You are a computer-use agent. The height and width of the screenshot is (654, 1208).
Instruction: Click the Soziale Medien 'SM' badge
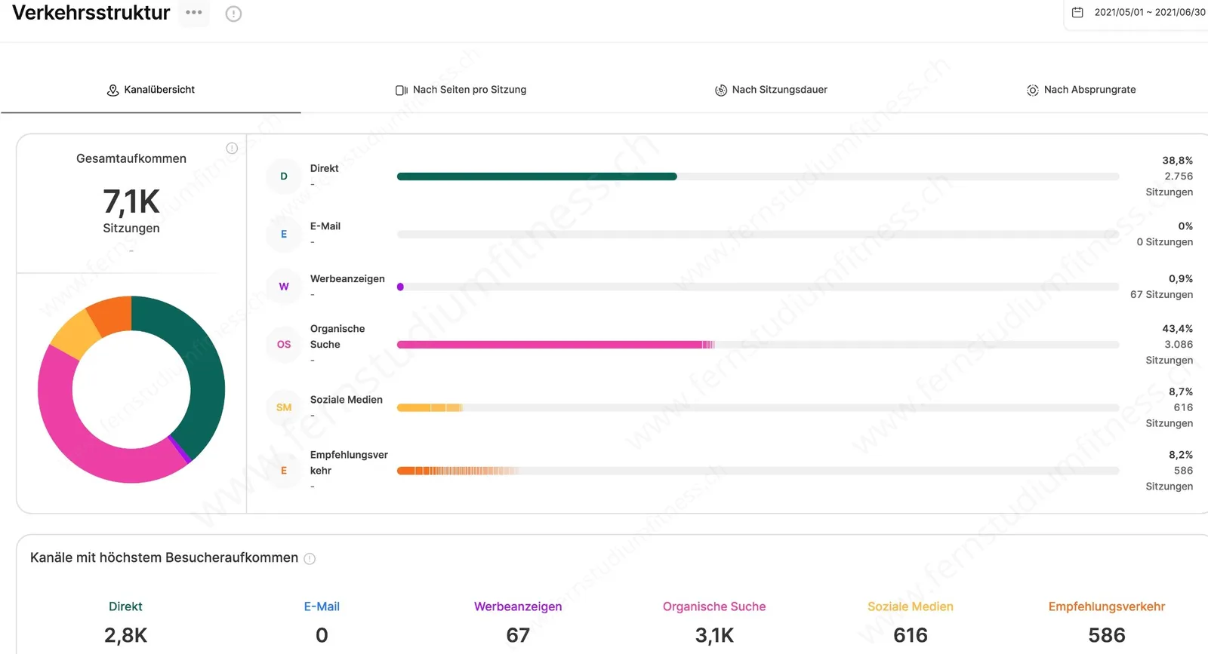pyautogui.click(x=284, y=407)
